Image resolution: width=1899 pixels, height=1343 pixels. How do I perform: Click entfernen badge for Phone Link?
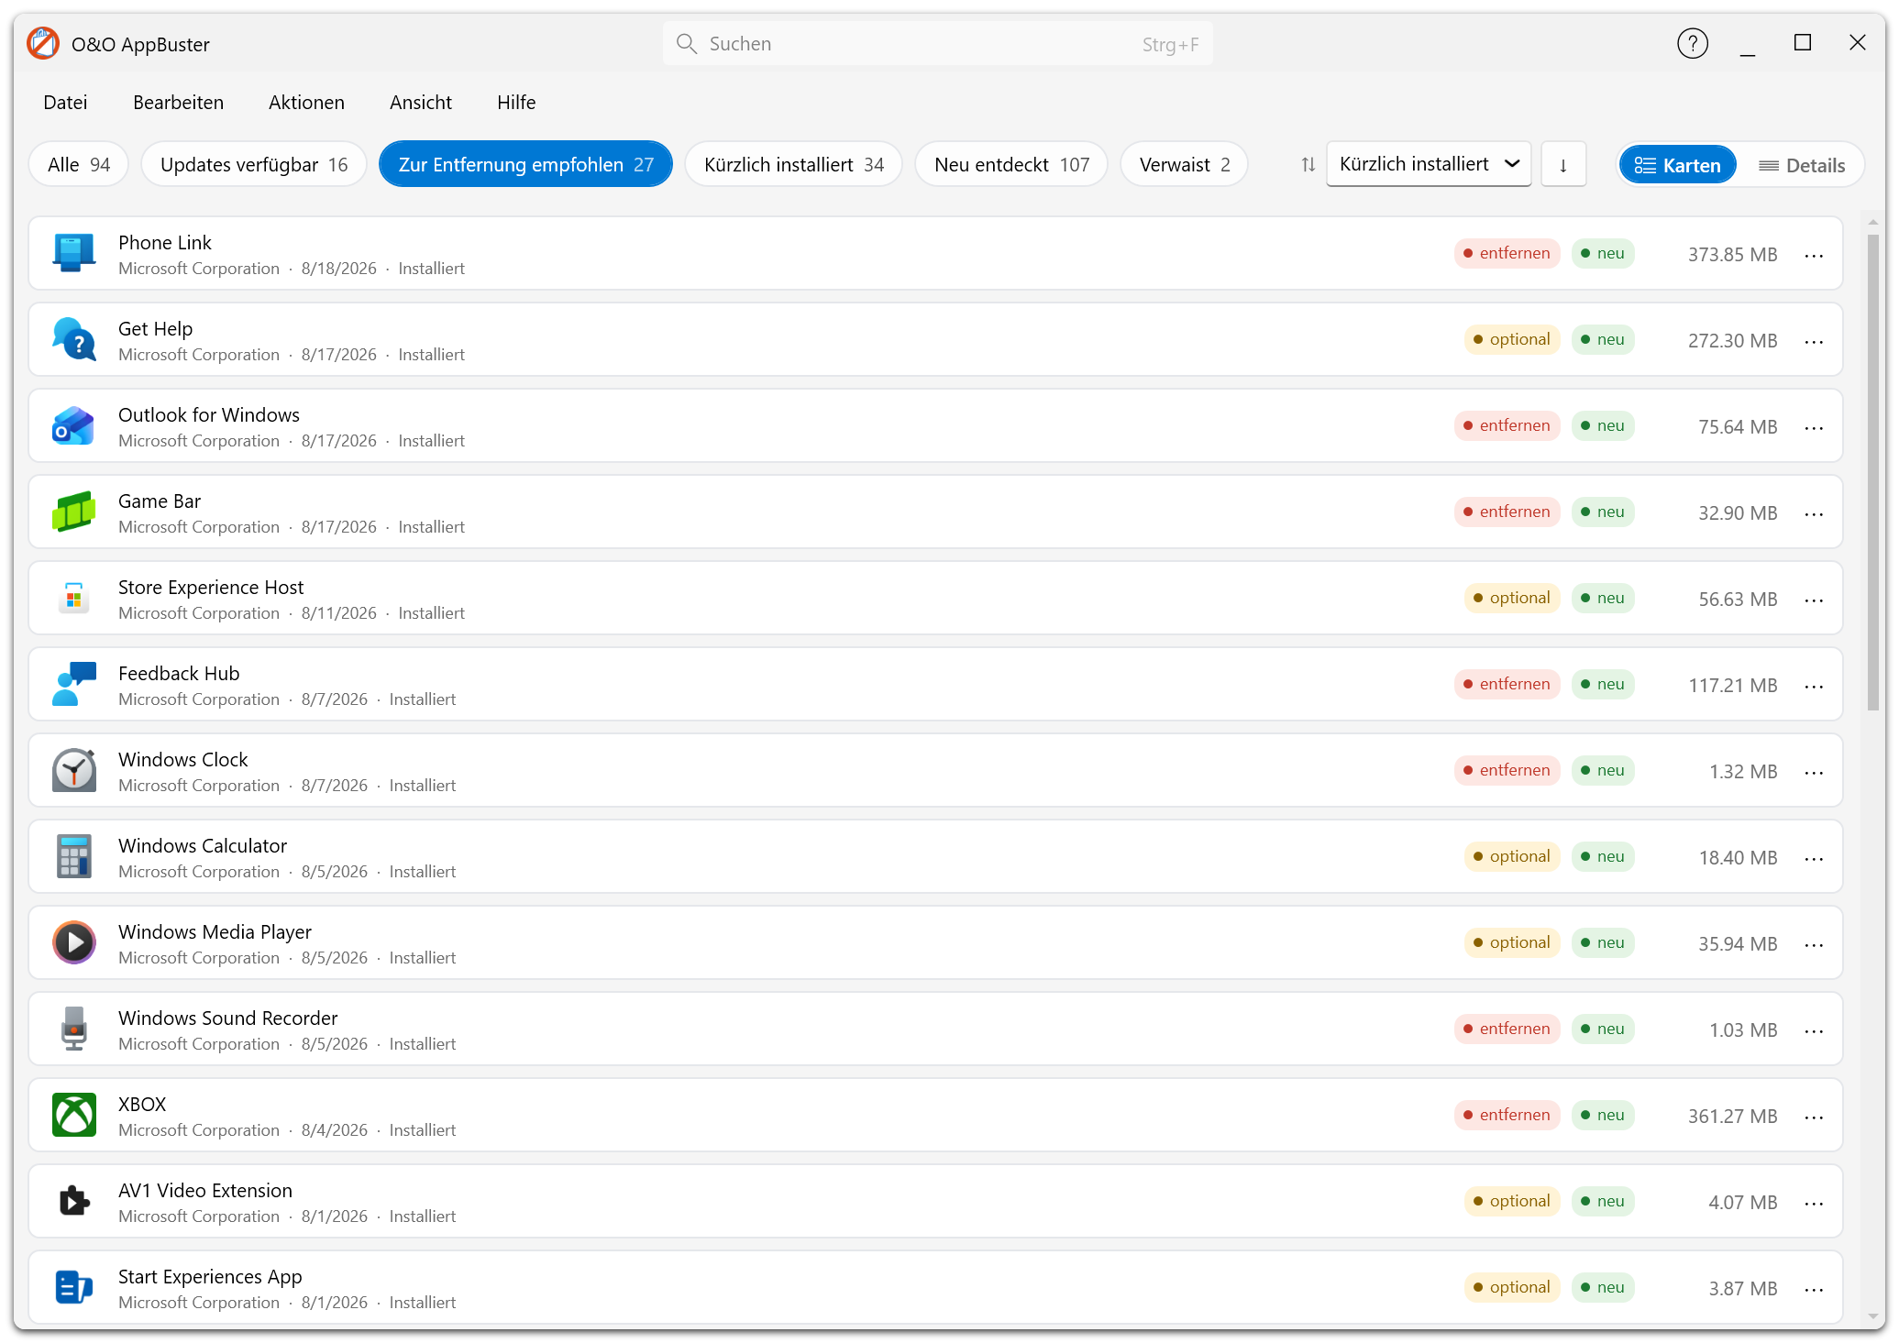coord(1507,253)
